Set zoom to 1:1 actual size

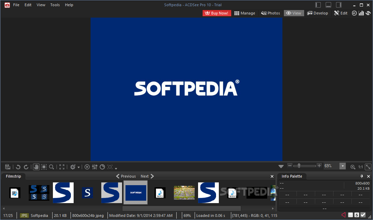(x=361, y=167)
